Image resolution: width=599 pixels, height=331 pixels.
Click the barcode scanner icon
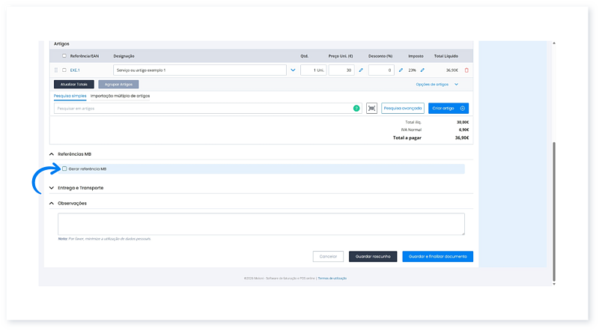point(371,109)
